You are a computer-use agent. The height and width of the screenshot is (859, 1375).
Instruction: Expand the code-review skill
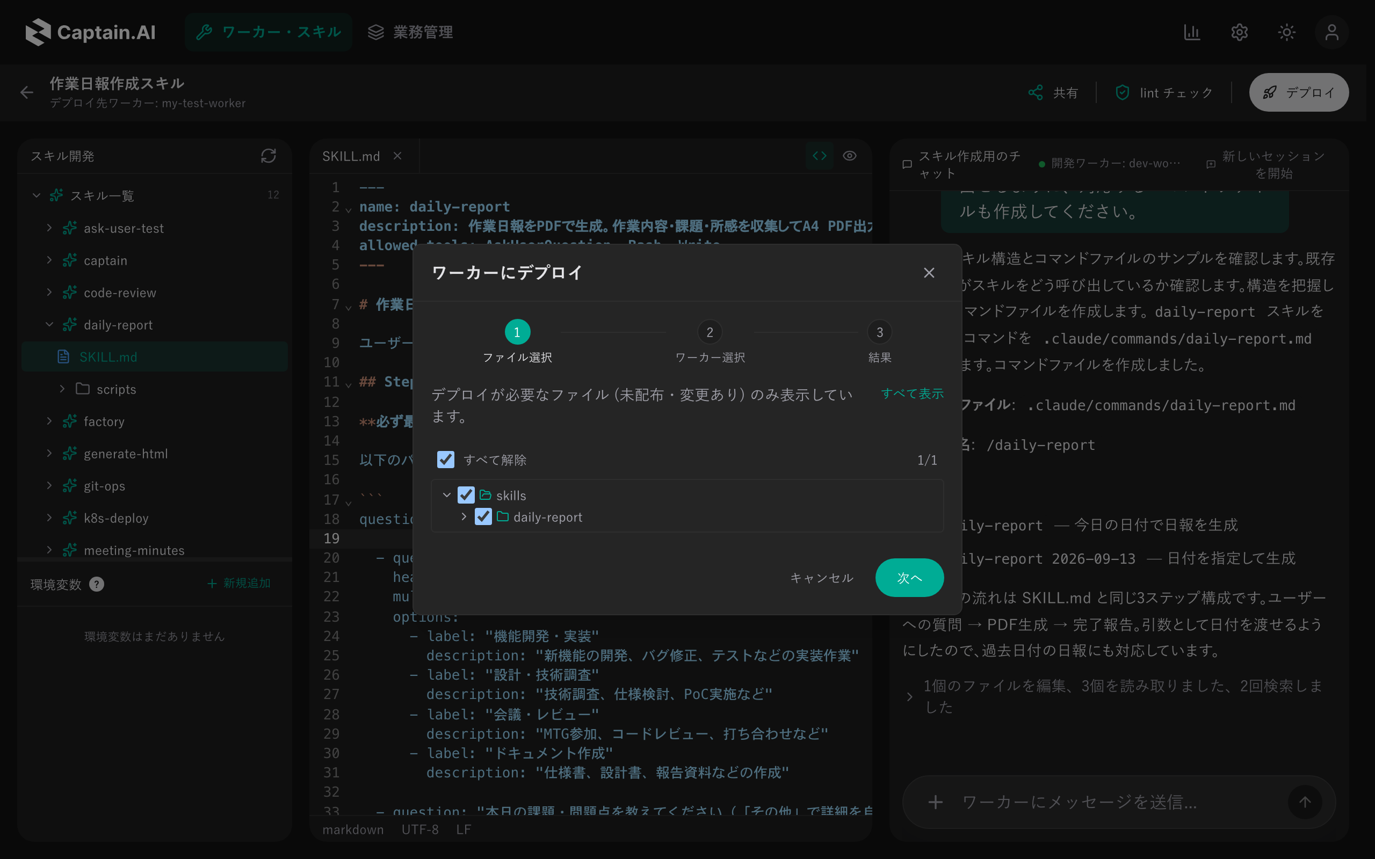point(49,293)
